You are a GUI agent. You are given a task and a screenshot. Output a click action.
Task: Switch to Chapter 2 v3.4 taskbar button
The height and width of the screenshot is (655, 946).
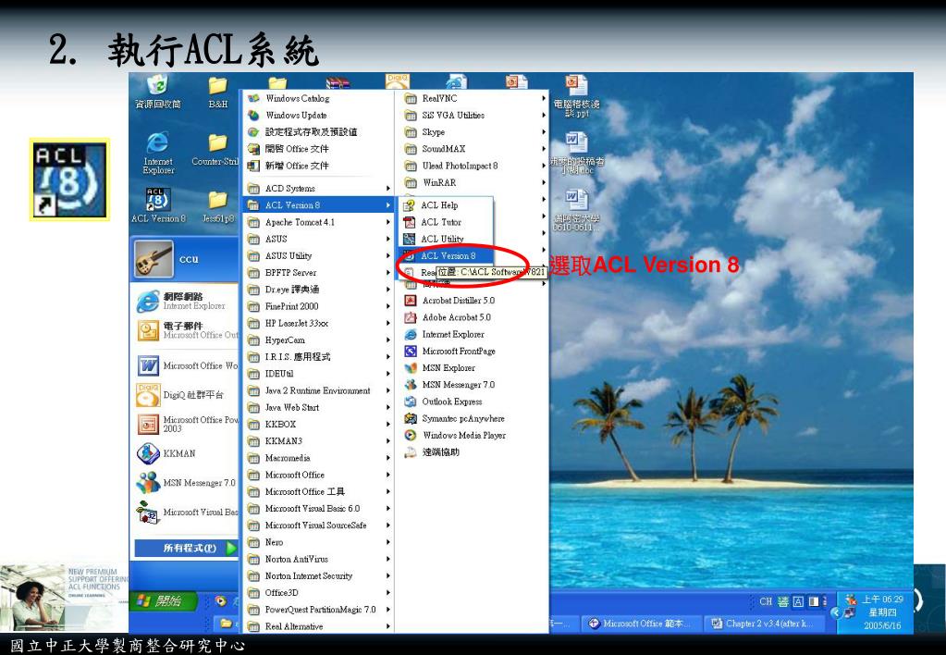[x=763, y=624]
